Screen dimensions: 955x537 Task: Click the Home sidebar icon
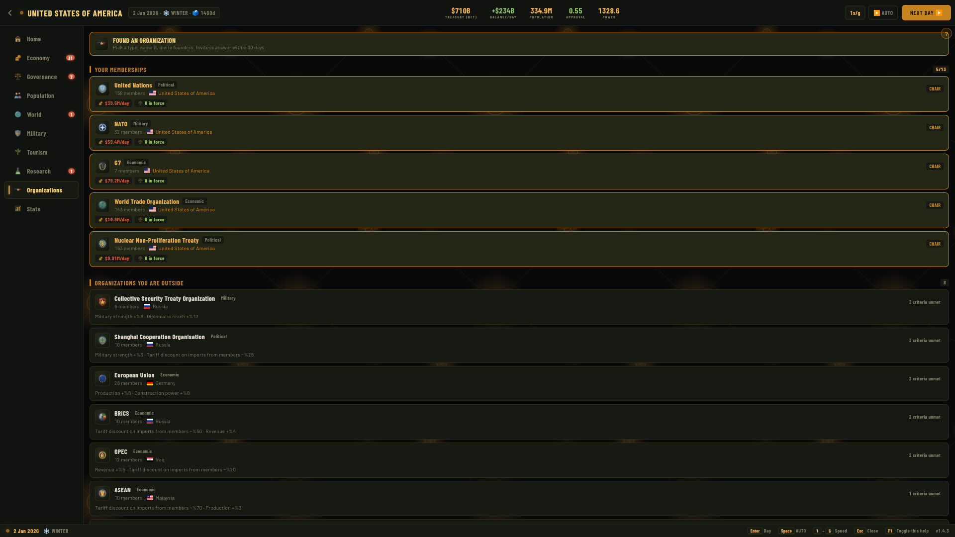coord(18,39)
